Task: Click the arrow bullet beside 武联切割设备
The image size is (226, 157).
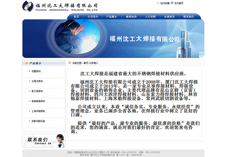Action: click(29, 121)
